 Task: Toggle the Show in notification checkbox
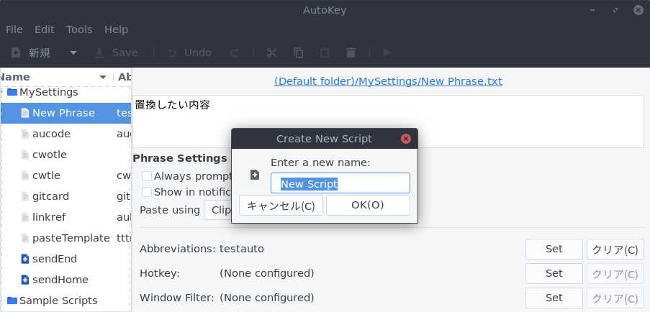point(147,192)
